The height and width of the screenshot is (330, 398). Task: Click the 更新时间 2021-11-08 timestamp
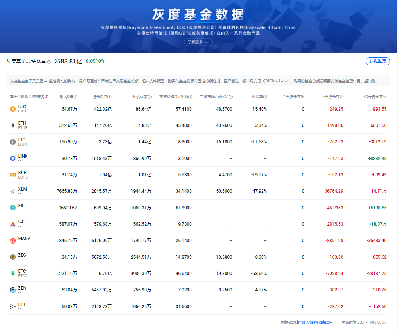364,323
